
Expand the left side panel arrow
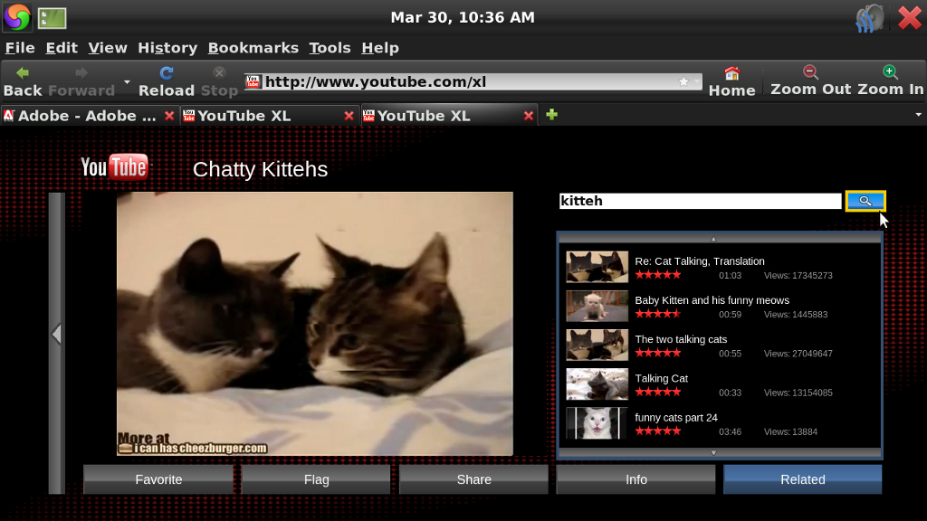pos(57,334)
